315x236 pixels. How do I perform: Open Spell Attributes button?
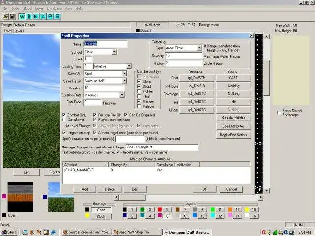(x=233, y=126)
